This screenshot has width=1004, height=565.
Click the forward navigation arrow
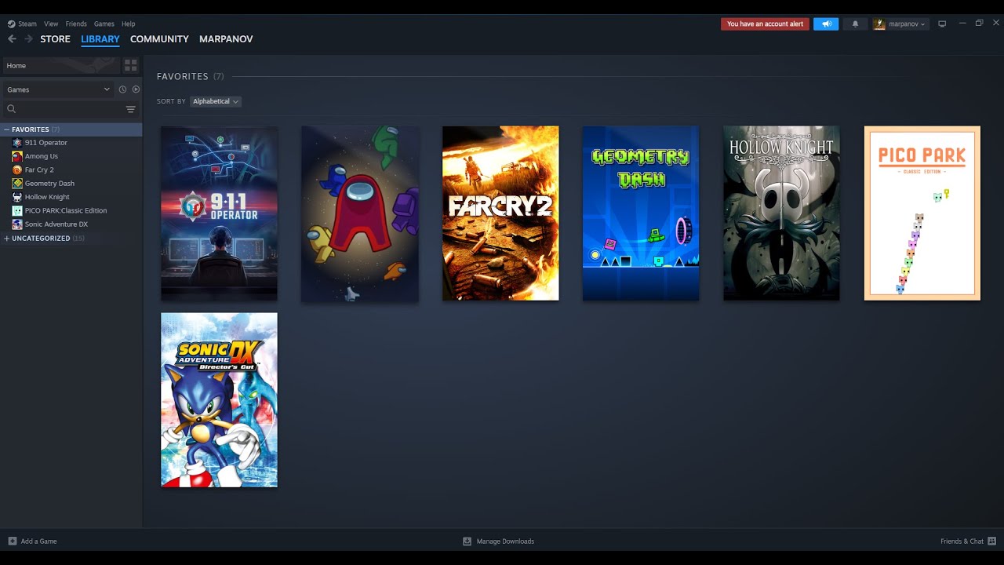pyautogui.click(x=28, y=38)
